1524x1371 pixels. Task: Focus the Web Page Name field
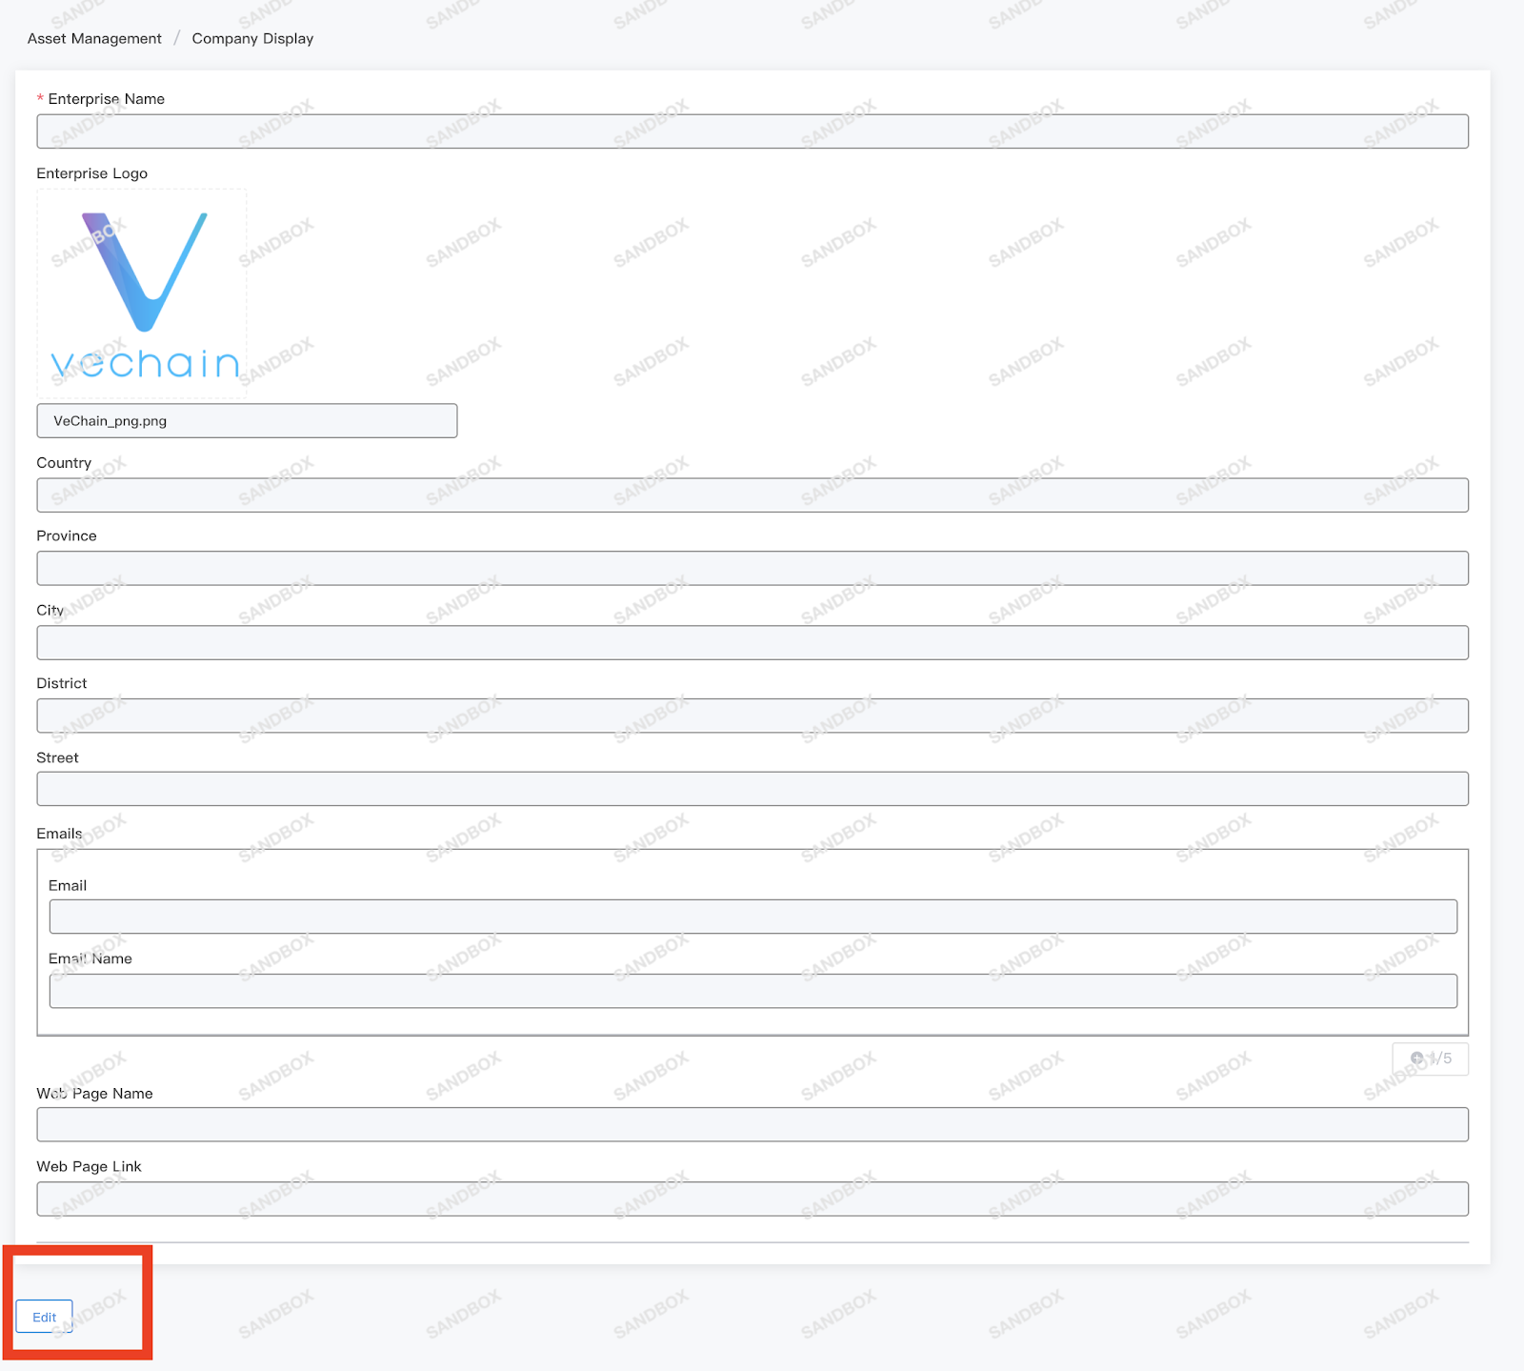[x=752, y=1124]
